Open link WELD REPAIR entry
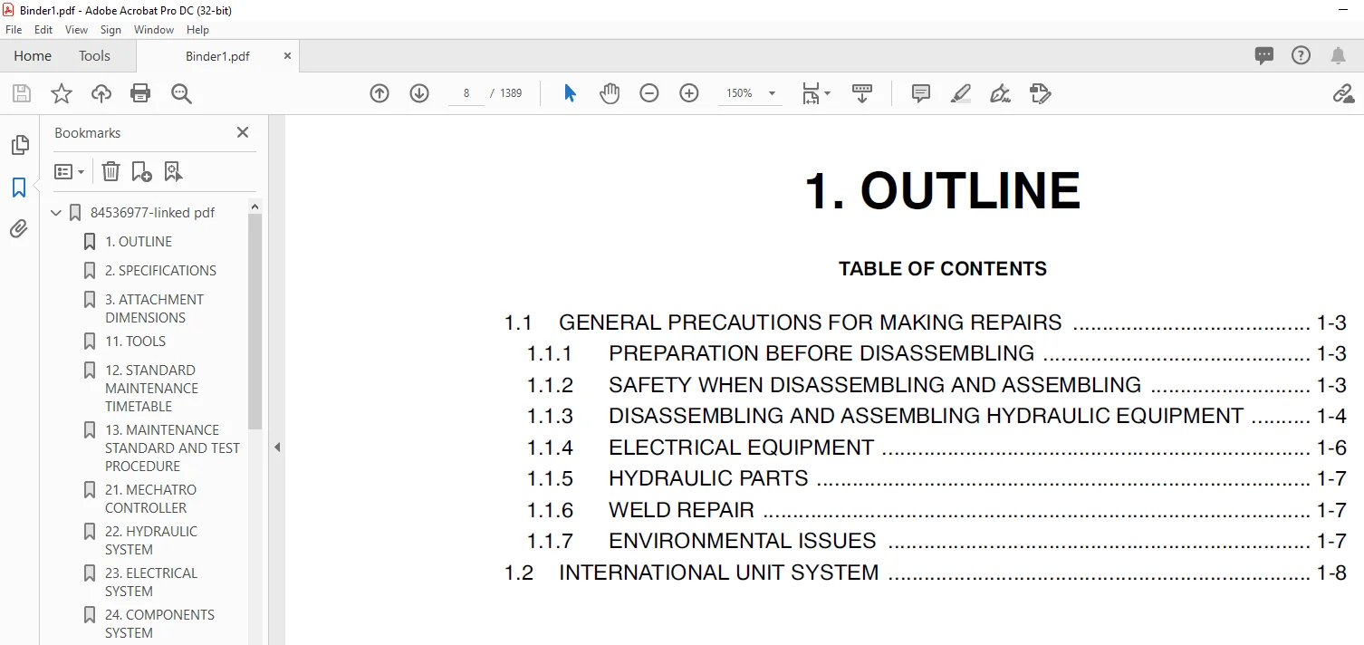This screenshot has width=1364, height=645. (681, 510)
